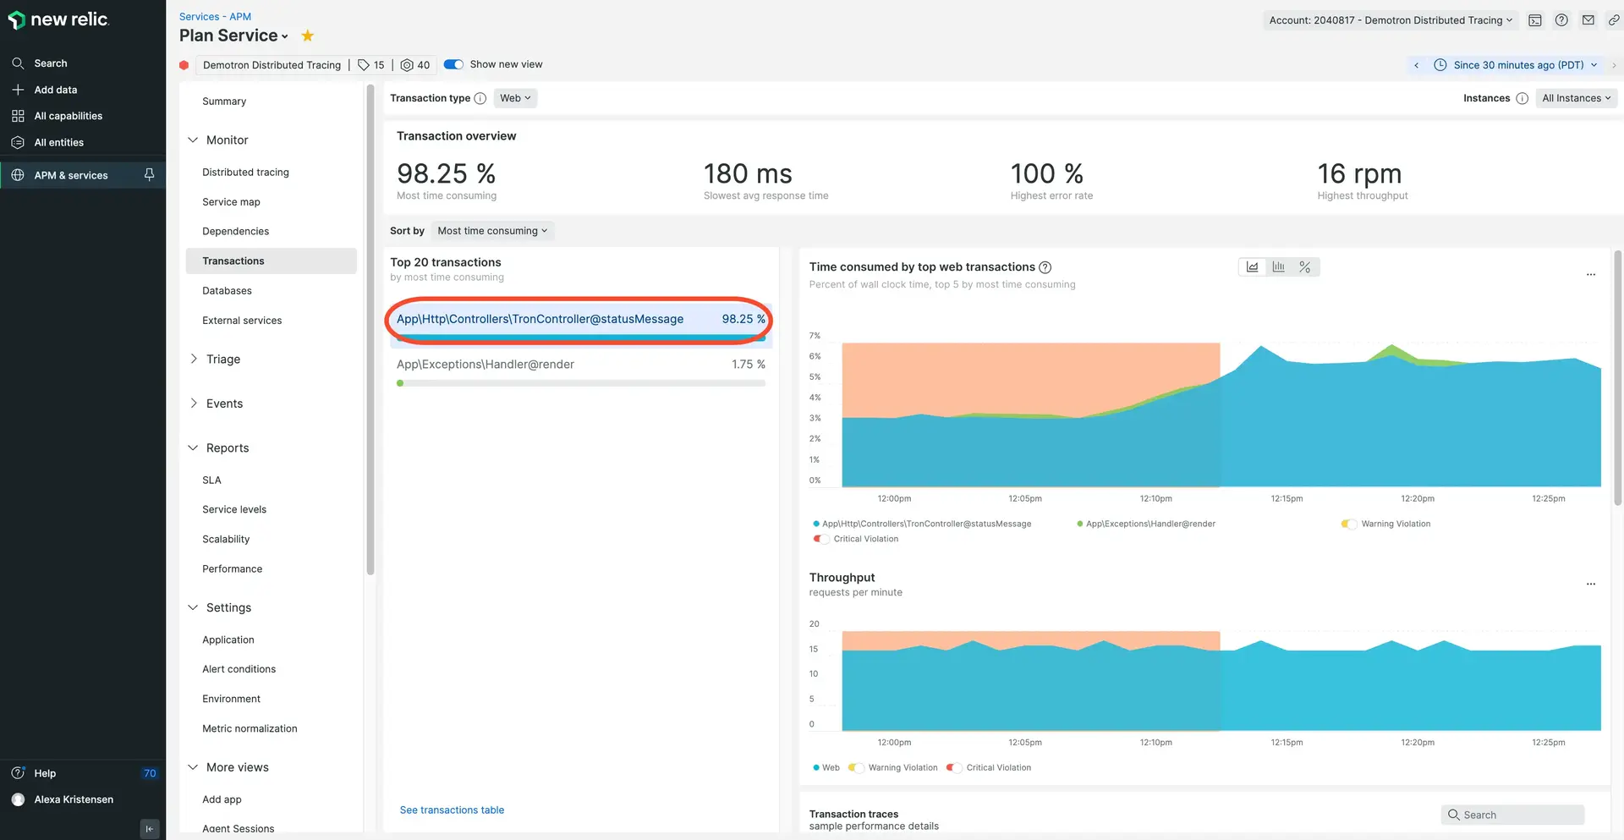Click the favorite star next to Plan Service
Screen dimensions: 1624x840
(x=308, y=36)
